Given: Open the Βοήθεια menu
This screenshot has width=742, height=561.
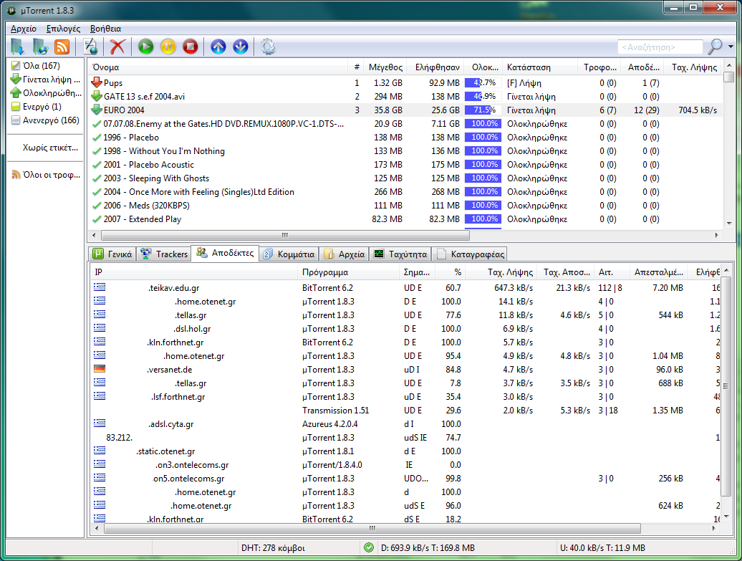Looking at the screenshot, I should (105, 29).
